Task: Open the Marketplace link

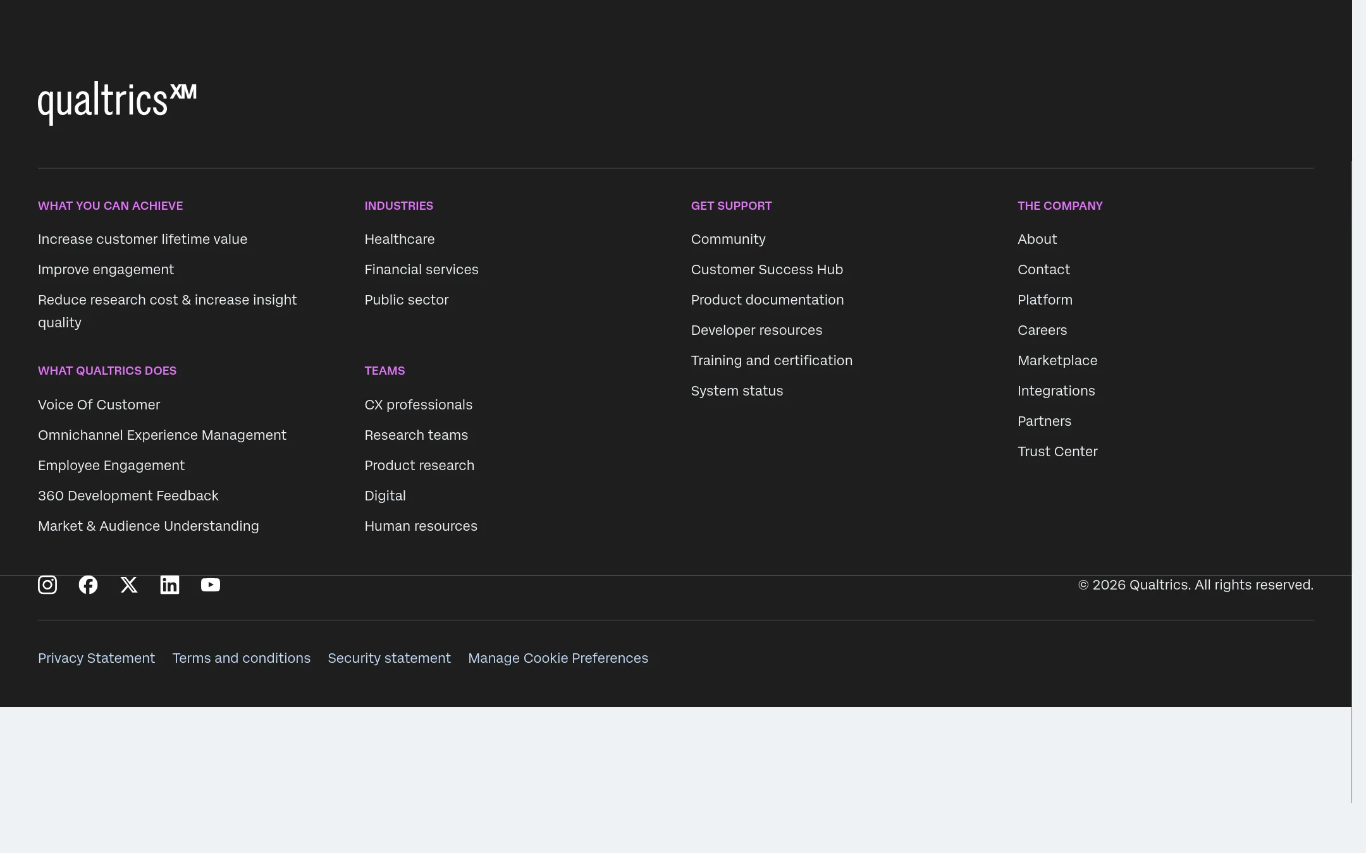Action: click(1057, 361)
